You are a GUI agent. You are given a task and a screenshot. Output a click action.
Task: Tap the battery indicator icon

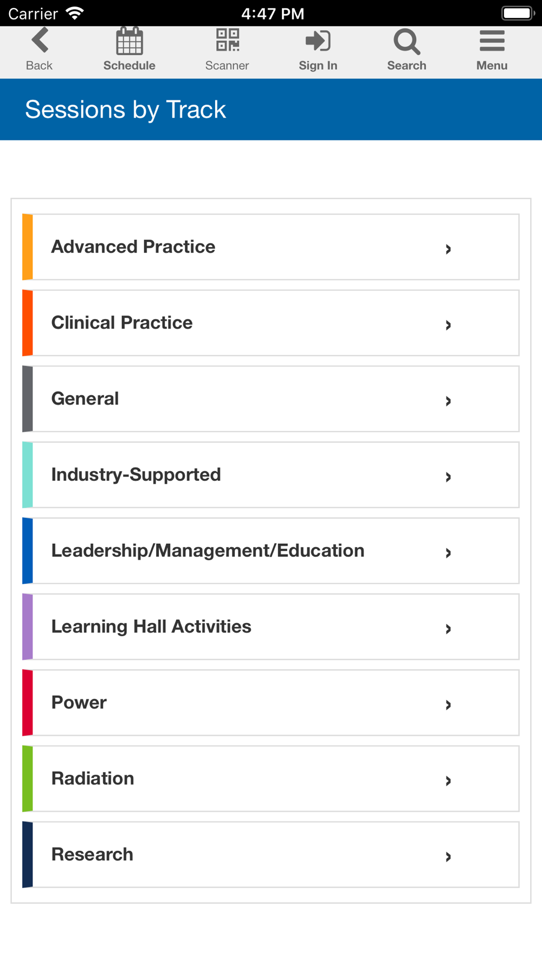tap(518, 13)
